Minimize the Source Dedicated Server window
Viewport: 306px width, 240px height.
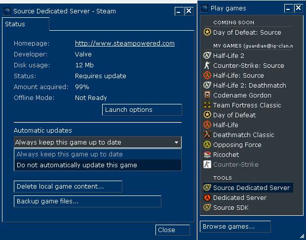tap(179, 11)
